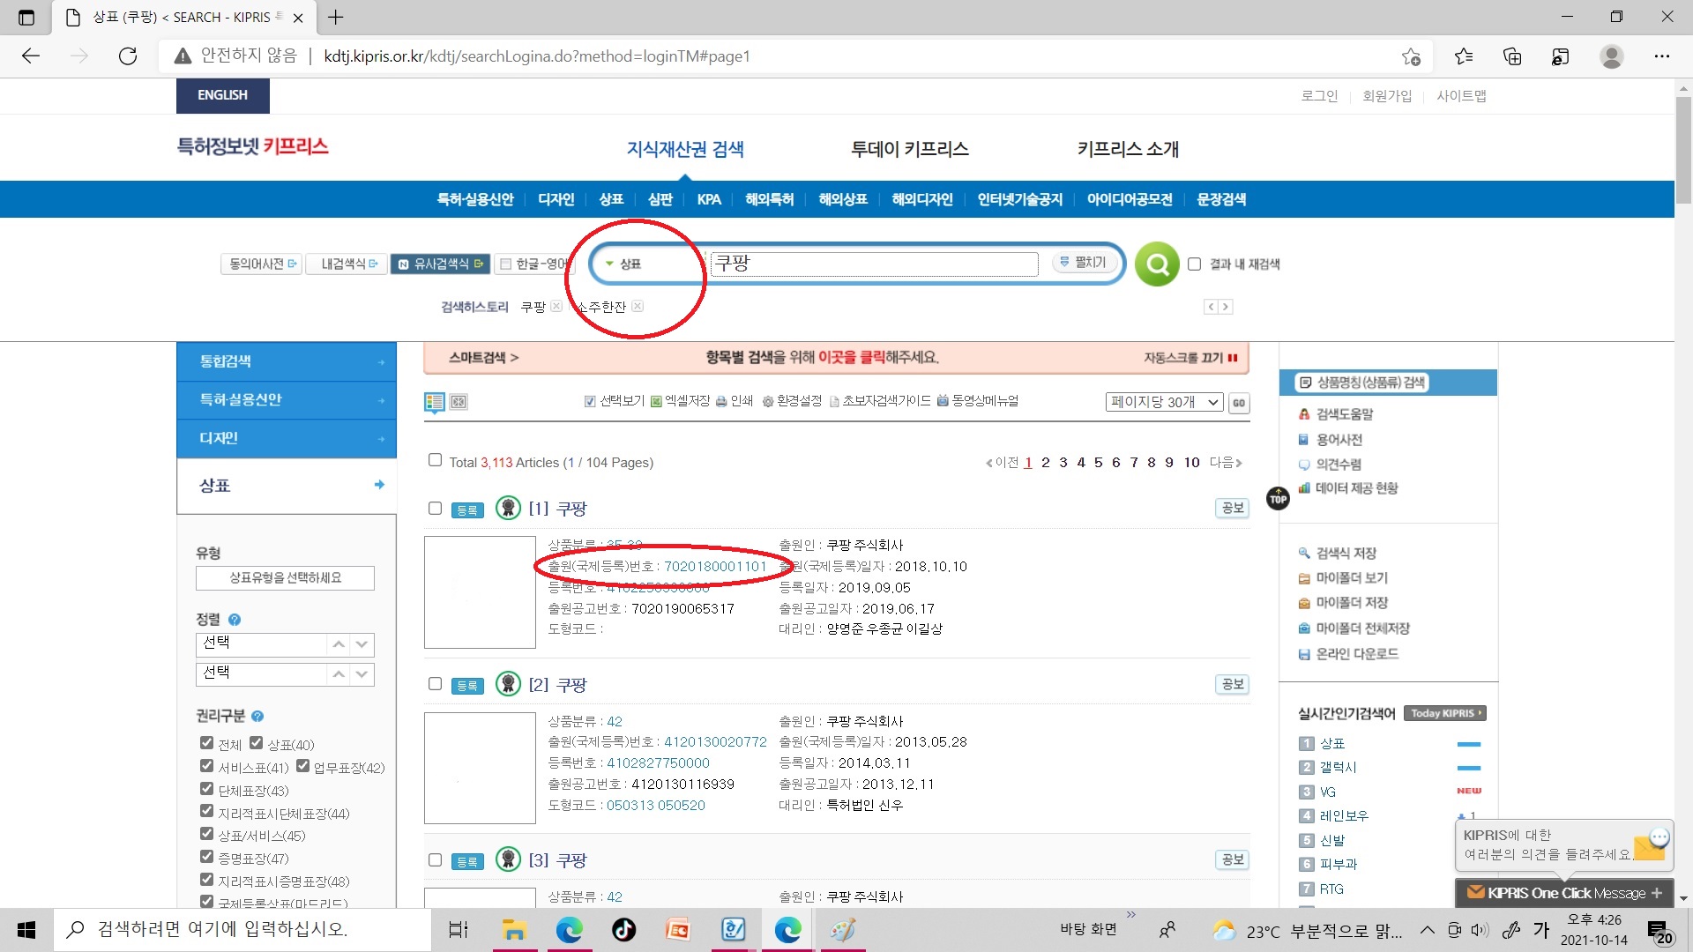Click the TOP scroll-up round icon

[1278, 499]
